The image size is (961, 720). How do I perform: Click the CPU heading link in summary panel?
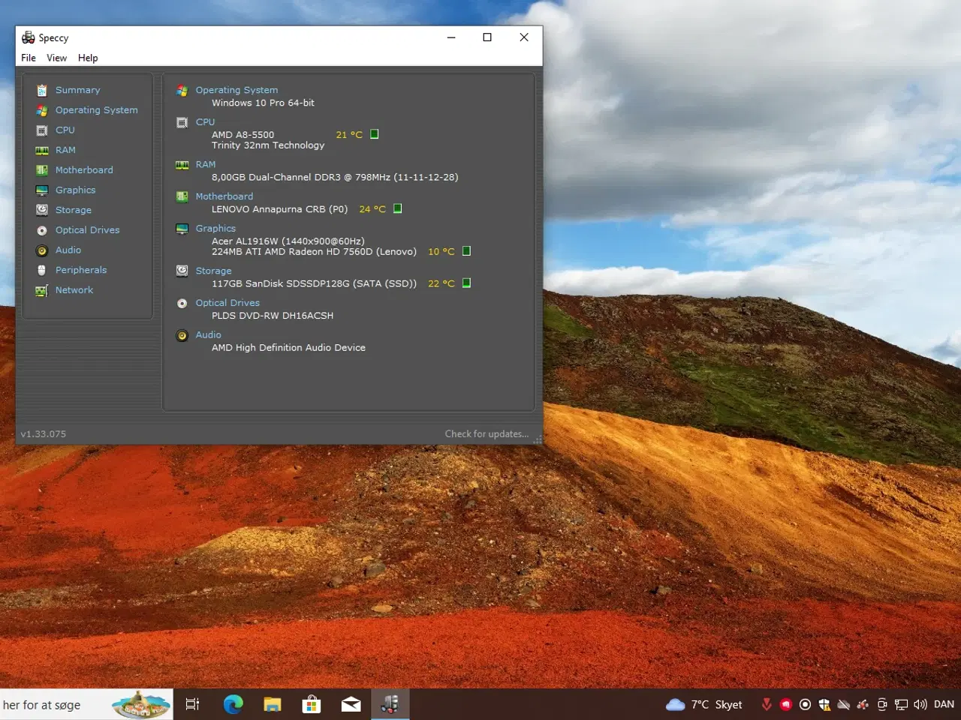click(205, 122)
